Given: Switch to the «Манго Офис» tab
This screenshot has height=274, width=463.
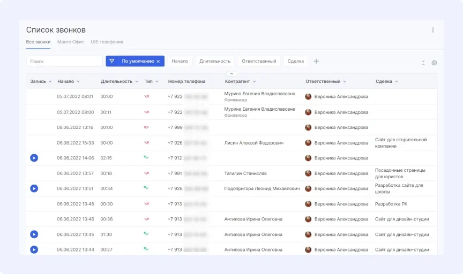Looking at the screenshot, I should [x=71, y=42].
